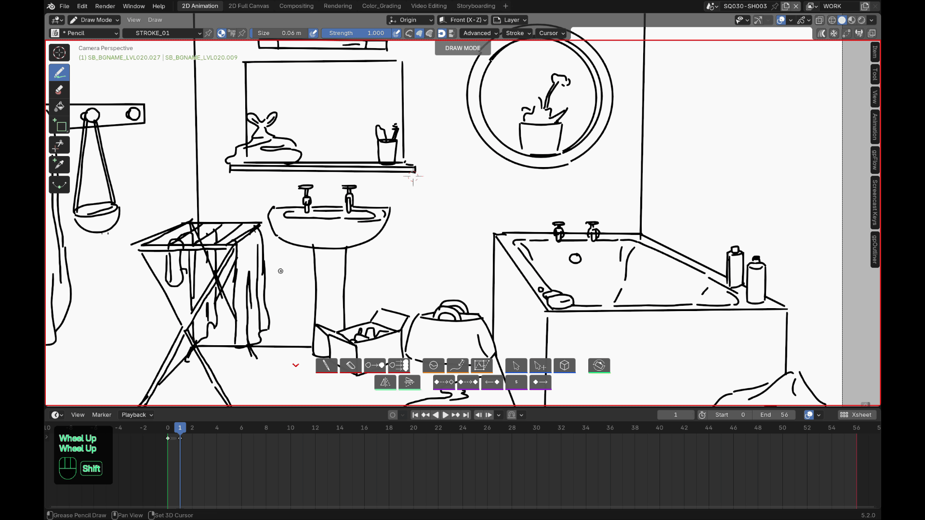
Task: Play the animation forward
Action: click(x=446, y=415)
